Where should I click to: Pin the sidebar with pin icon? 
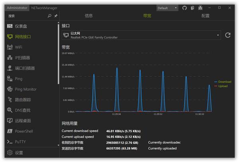coord(56,16)
